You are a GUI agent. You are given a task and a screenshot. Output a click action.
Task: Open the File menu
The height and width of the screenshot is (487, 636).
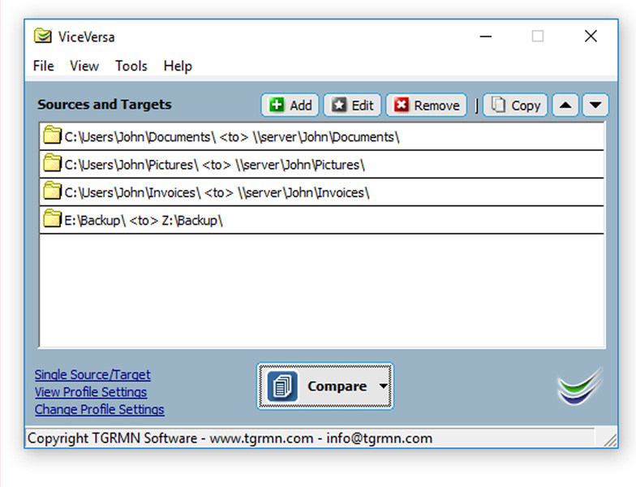point(44,66)
